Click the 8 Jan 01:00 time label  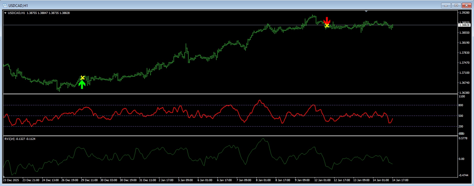coord(263,180)
